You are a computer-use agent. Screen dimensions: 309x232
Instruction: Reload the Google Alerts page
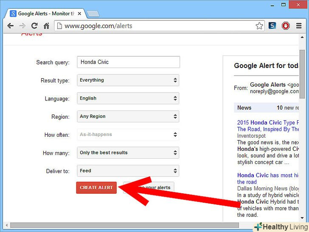tap(34, 25)
